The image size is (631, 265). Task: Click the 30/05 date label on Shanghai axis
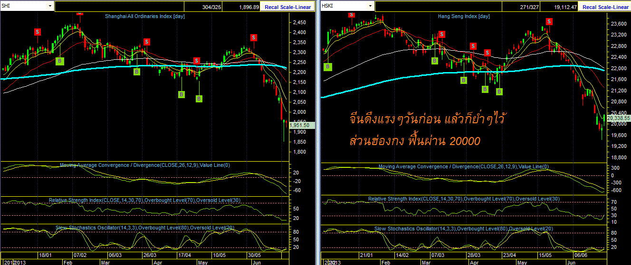pos(255,255)
